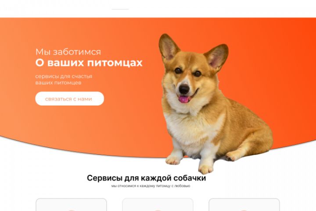Click the orange icon in middle service card
The height and width of the screenshot is (211, 316).
158,211
